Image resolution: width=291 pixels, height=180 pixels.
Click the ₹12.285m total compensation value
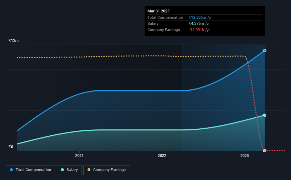[x=197, y=17]
